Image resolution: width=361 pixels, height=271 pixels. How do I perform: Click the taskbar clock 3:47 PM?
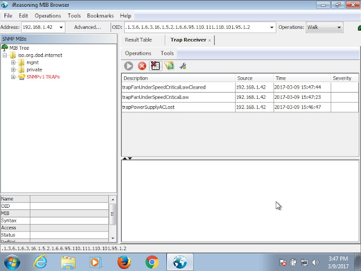pyautogui.click(x=338, y=259)
